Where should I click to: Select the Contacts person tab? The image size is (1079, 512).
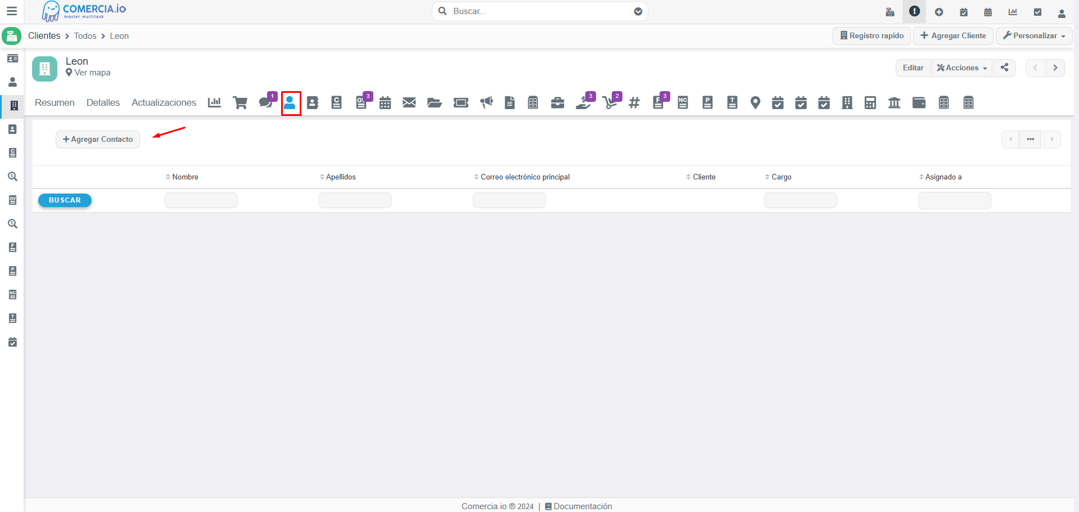coord(290,102)
